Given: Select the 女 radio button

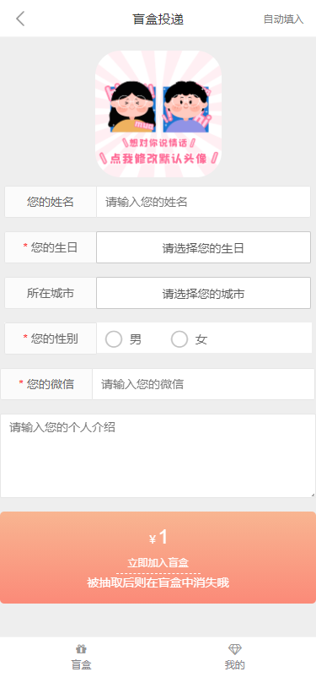Looking at the screenshot, I should tap(179, 339).
